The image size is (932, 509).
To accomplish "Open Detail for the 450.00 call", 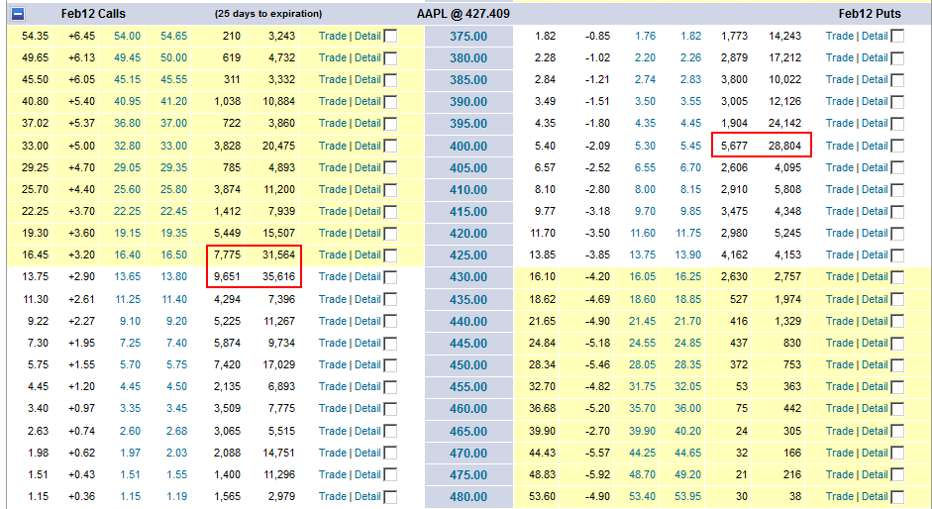I will pos(367,364).
